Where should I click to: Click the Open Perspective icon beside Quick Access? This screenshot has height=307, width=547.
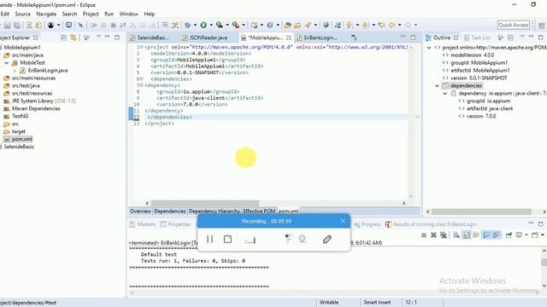[542, 25]
